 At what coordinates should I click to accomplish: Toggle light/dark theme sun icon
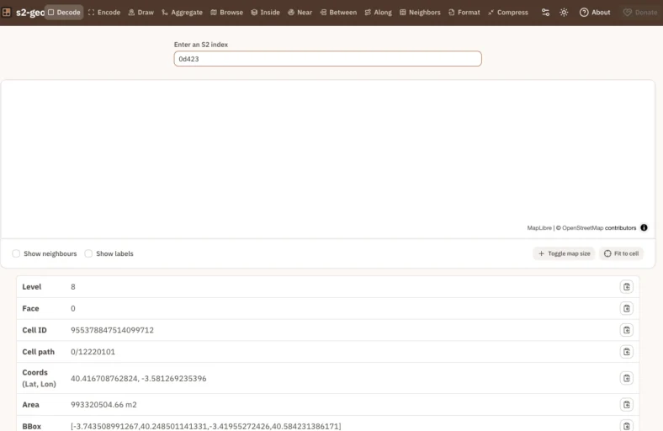[564, 13]
